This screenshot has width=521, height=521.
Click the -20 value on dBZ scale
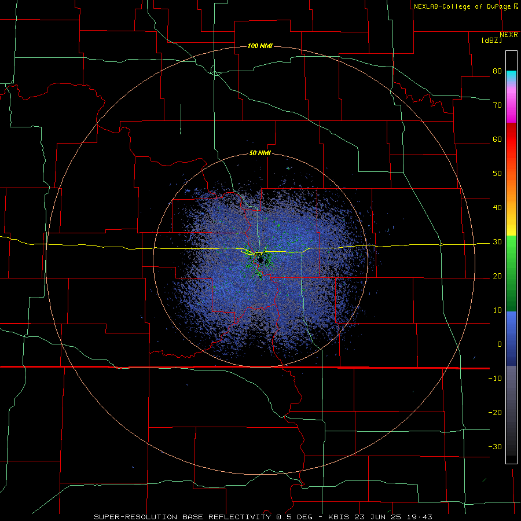tap(495, 413)
